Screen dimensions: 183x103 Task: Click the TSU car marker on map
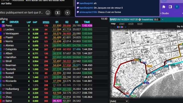click(150, 73)
